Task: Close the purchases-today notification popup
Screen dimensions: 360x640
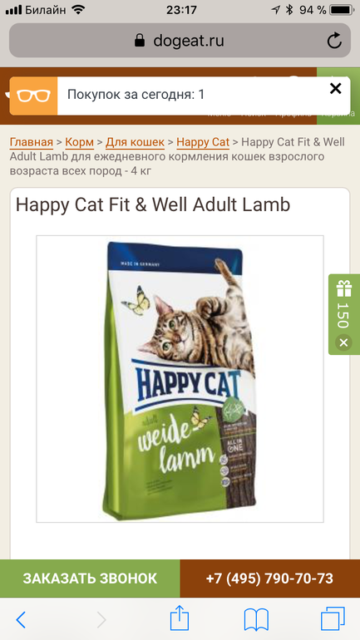Action: coord(335,88)
